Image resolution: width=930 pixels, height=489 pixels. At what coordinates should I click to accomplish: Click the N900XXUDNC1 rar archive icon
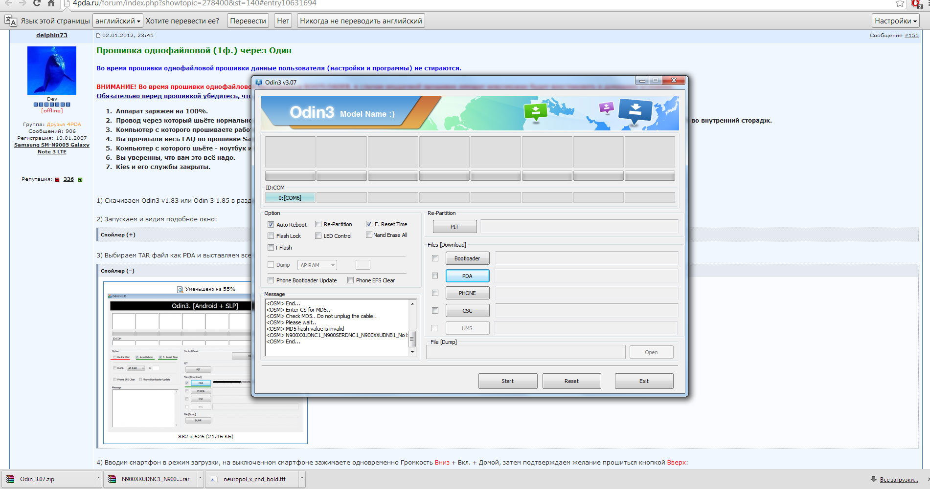coord(112,479)
